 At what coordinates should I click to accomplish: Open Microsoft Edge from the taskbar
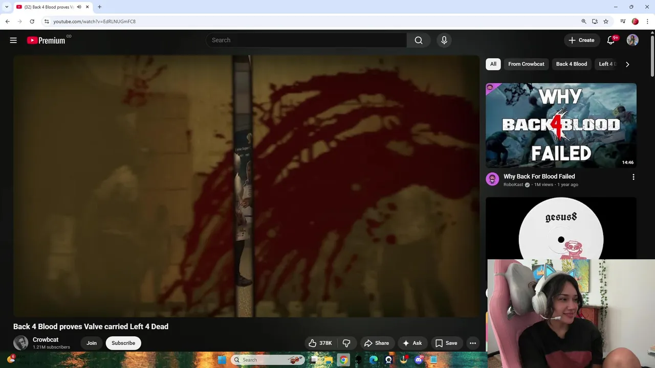tap(374, 360)
